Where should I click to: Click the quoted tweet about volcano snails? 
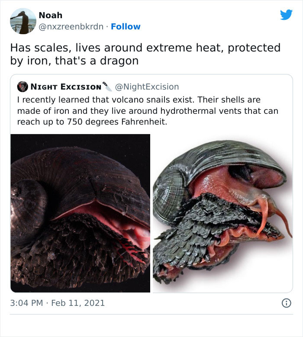click(151, 183)
